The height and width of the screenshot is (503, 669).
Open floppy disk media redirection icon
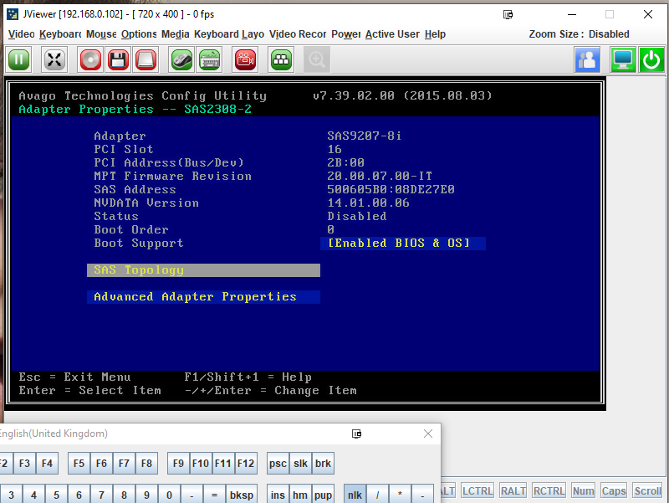click(x=118, y=59)
